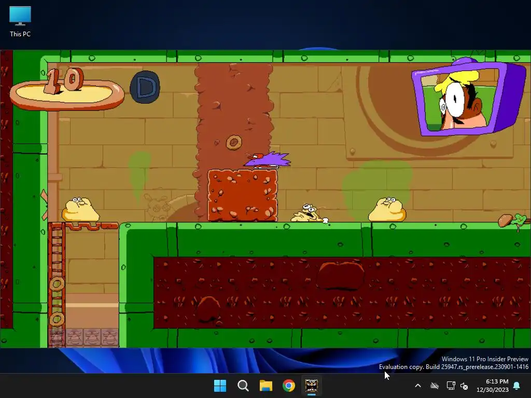
Task: Click the mushroom topping at the right edge
Action: (x=506, y=220)
